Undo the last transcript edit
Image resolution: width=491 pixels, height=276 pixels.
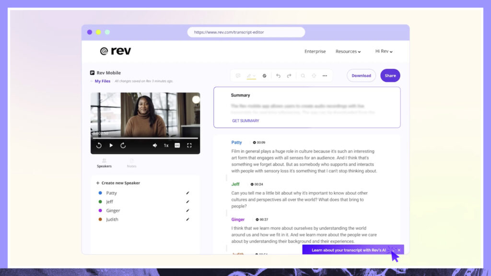click(278, 76)
